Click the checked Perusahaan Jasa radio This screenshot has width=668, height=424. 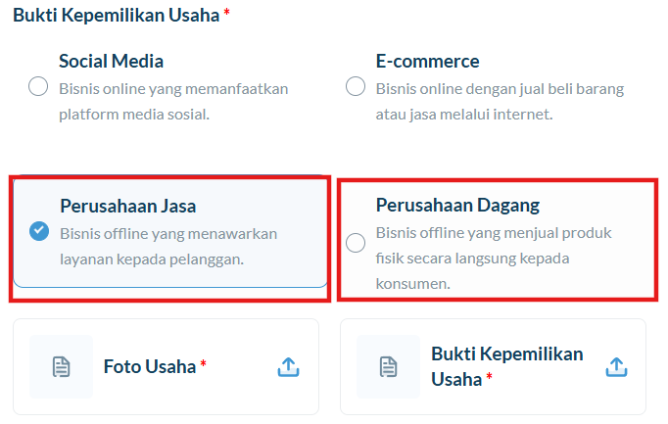pyautogui.click(x=39, y=231)
